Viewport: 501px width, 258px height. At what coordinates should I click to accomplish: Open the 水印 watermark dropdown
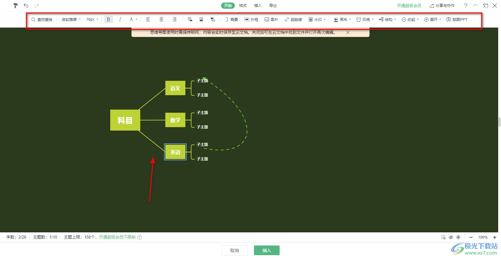pyautogui.click(x=317, y=19)
